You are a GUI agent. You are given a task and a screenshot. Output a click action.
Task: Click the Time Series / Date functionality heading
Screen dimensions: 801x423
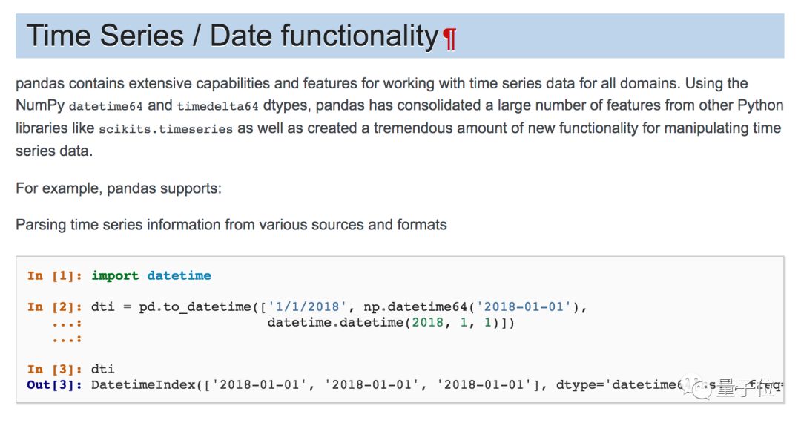(232, 36)
